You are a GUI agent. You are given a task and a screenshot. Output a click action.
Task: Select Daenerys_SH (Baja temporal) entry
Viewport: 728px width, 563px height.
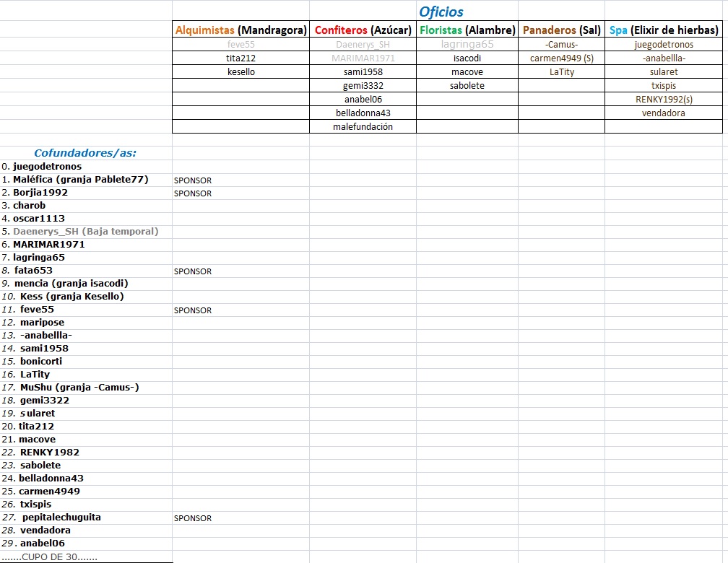click(85, 232)
